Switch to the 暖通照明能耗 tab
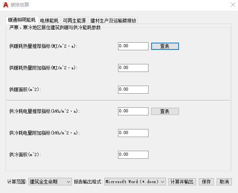 pos(22,20)
